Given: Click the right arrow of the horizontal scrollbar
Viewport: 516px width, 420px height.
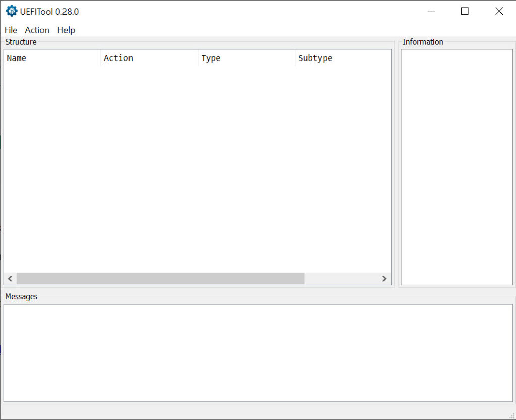Looking at the screenshot, I should coord(384,279).
